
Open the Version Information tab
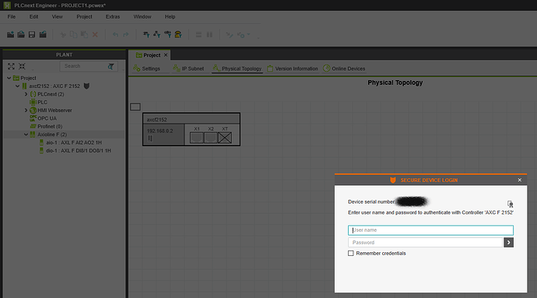(x=292, y=68)
